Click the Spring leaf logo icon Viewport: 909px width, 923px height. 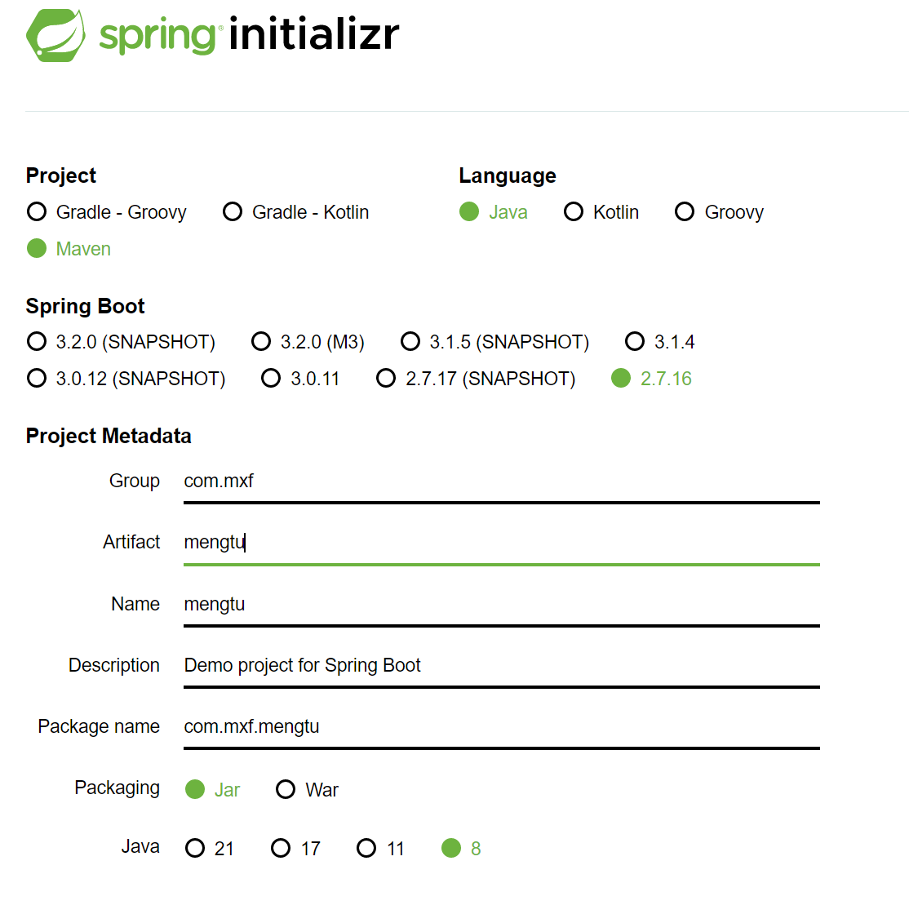(56, 35)
